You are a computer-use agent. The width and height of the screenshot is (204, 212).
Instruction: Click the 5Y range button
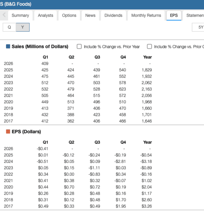(198, 27)
